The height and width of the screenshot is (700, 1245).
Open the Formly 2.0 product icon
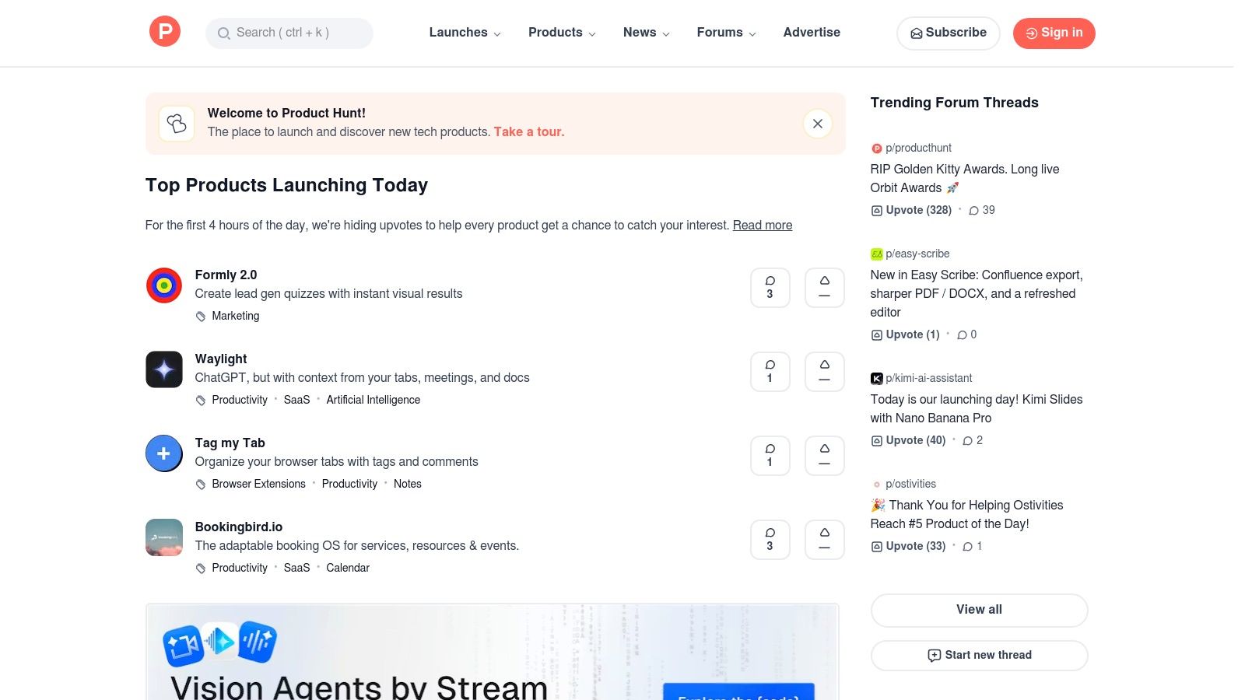tap(163, 285)
